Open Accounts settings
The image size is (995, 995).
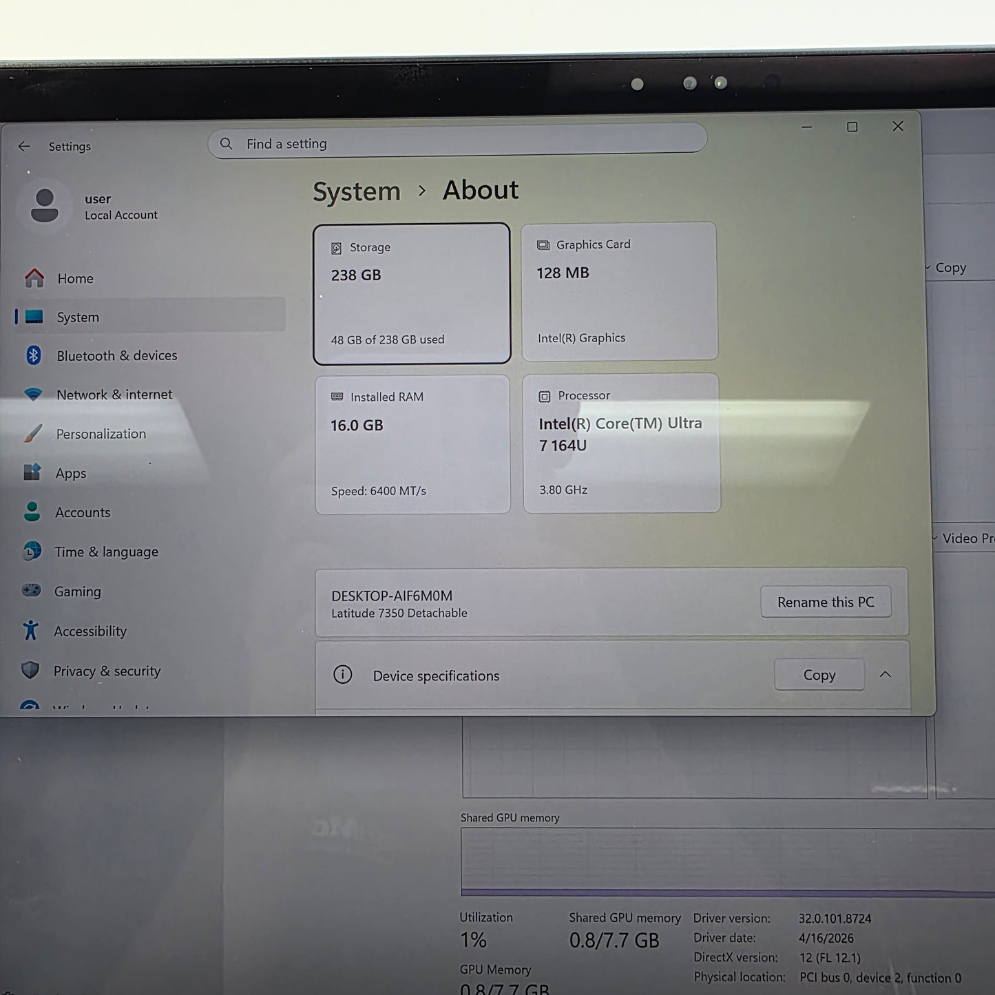(150, 512)
